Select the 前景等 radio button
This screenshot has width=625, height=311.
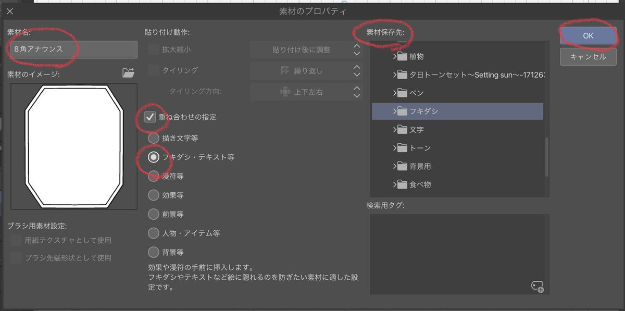click(x=153, y=214)
